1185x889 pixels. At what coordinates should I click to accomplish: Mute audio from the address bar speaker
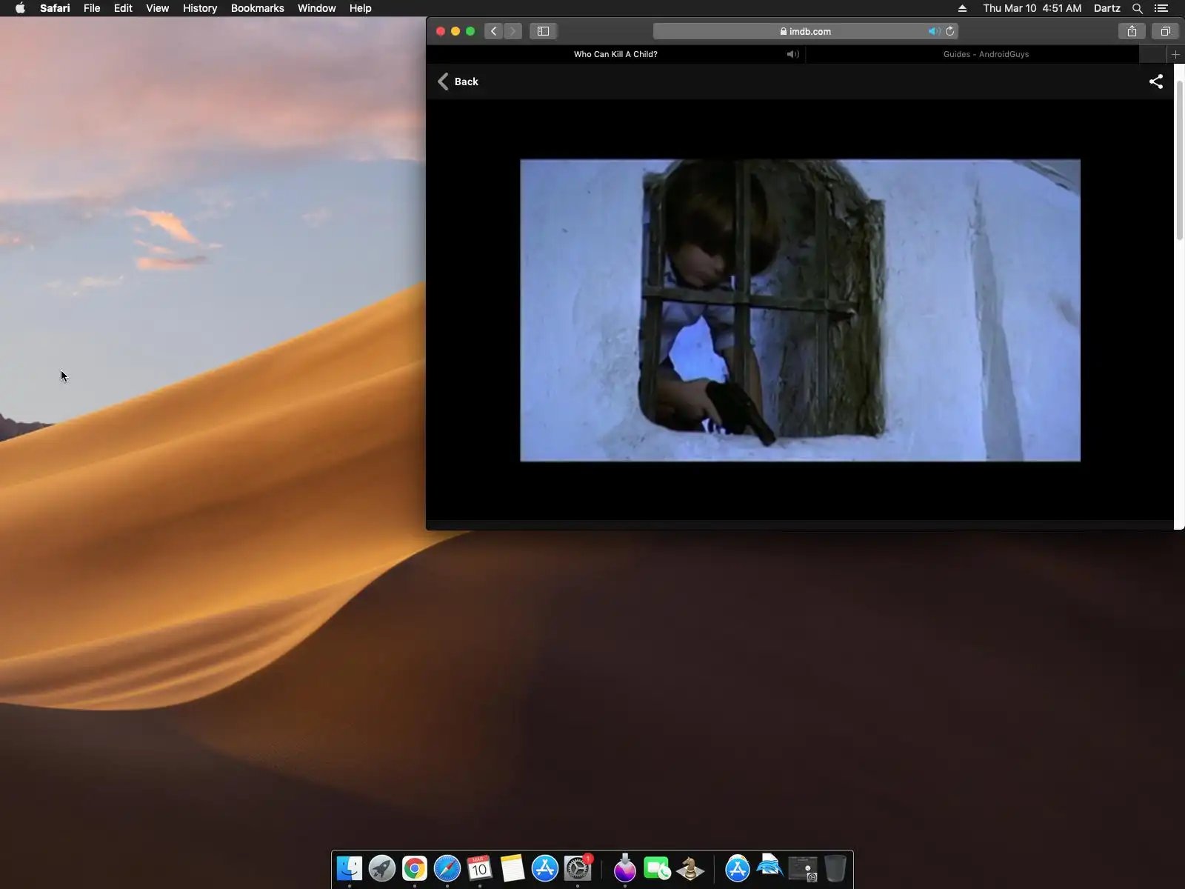pos(934,31)
